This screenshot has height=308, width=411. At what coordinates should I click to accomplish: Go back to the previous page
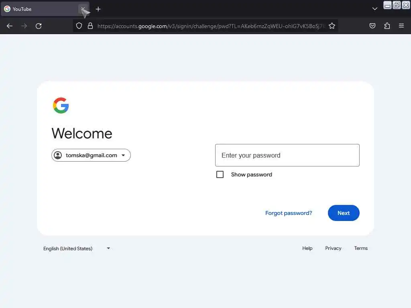click(x=10, y=26)
